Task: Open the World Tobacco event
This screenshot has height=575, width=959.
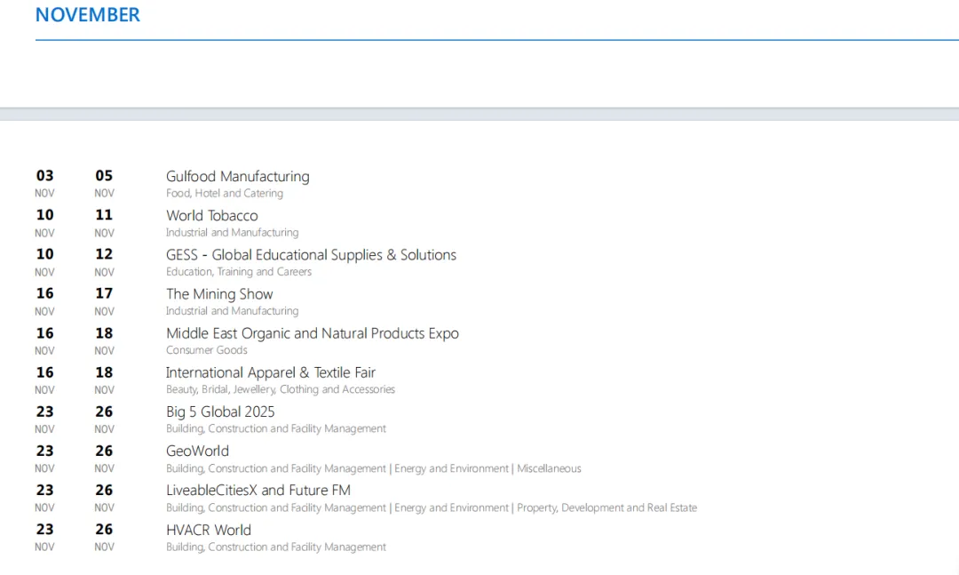Action: [x=211, y=216]
